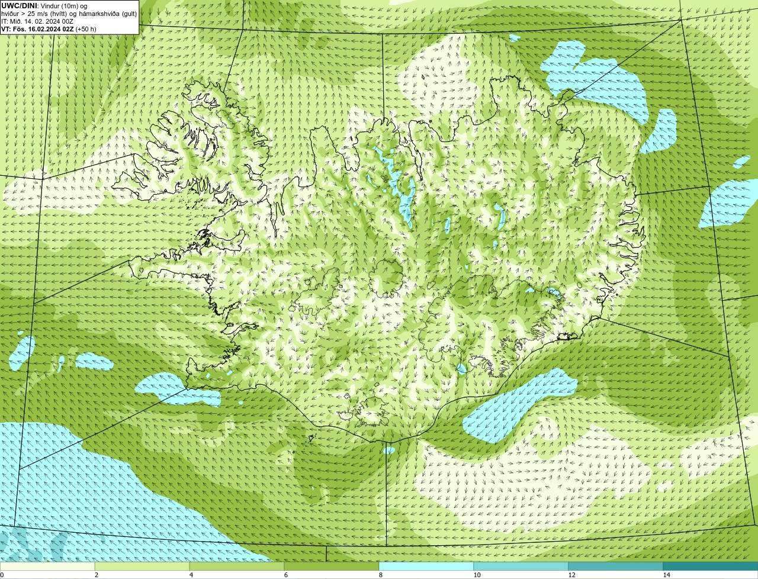Pick the light green 2–4 legend swatch
The height and width of the screenshot is (579, 758).
point(142,566)
